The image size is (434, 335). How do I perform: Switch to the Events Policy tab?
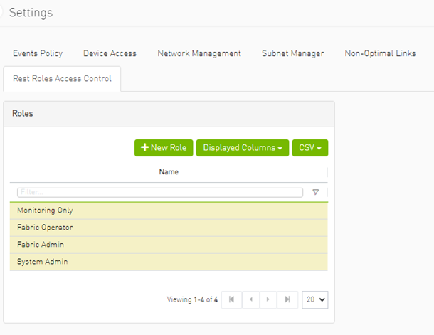tap(38, 53)
